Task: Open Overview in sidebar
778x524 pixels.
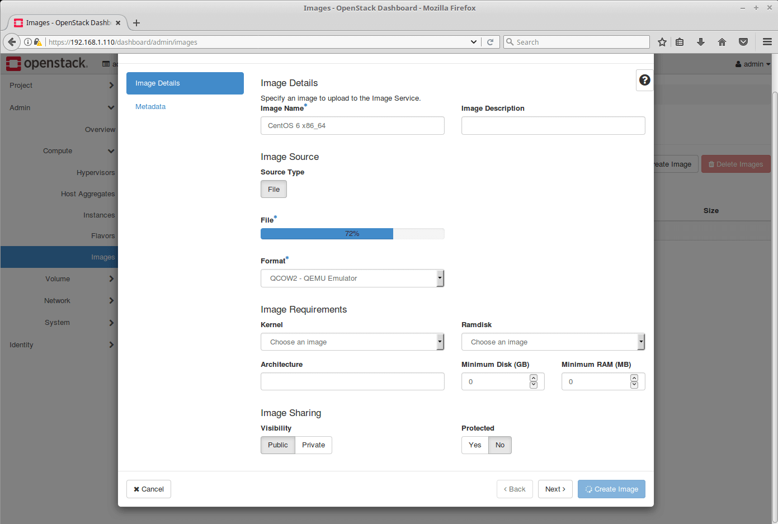Action: (100, 130)
